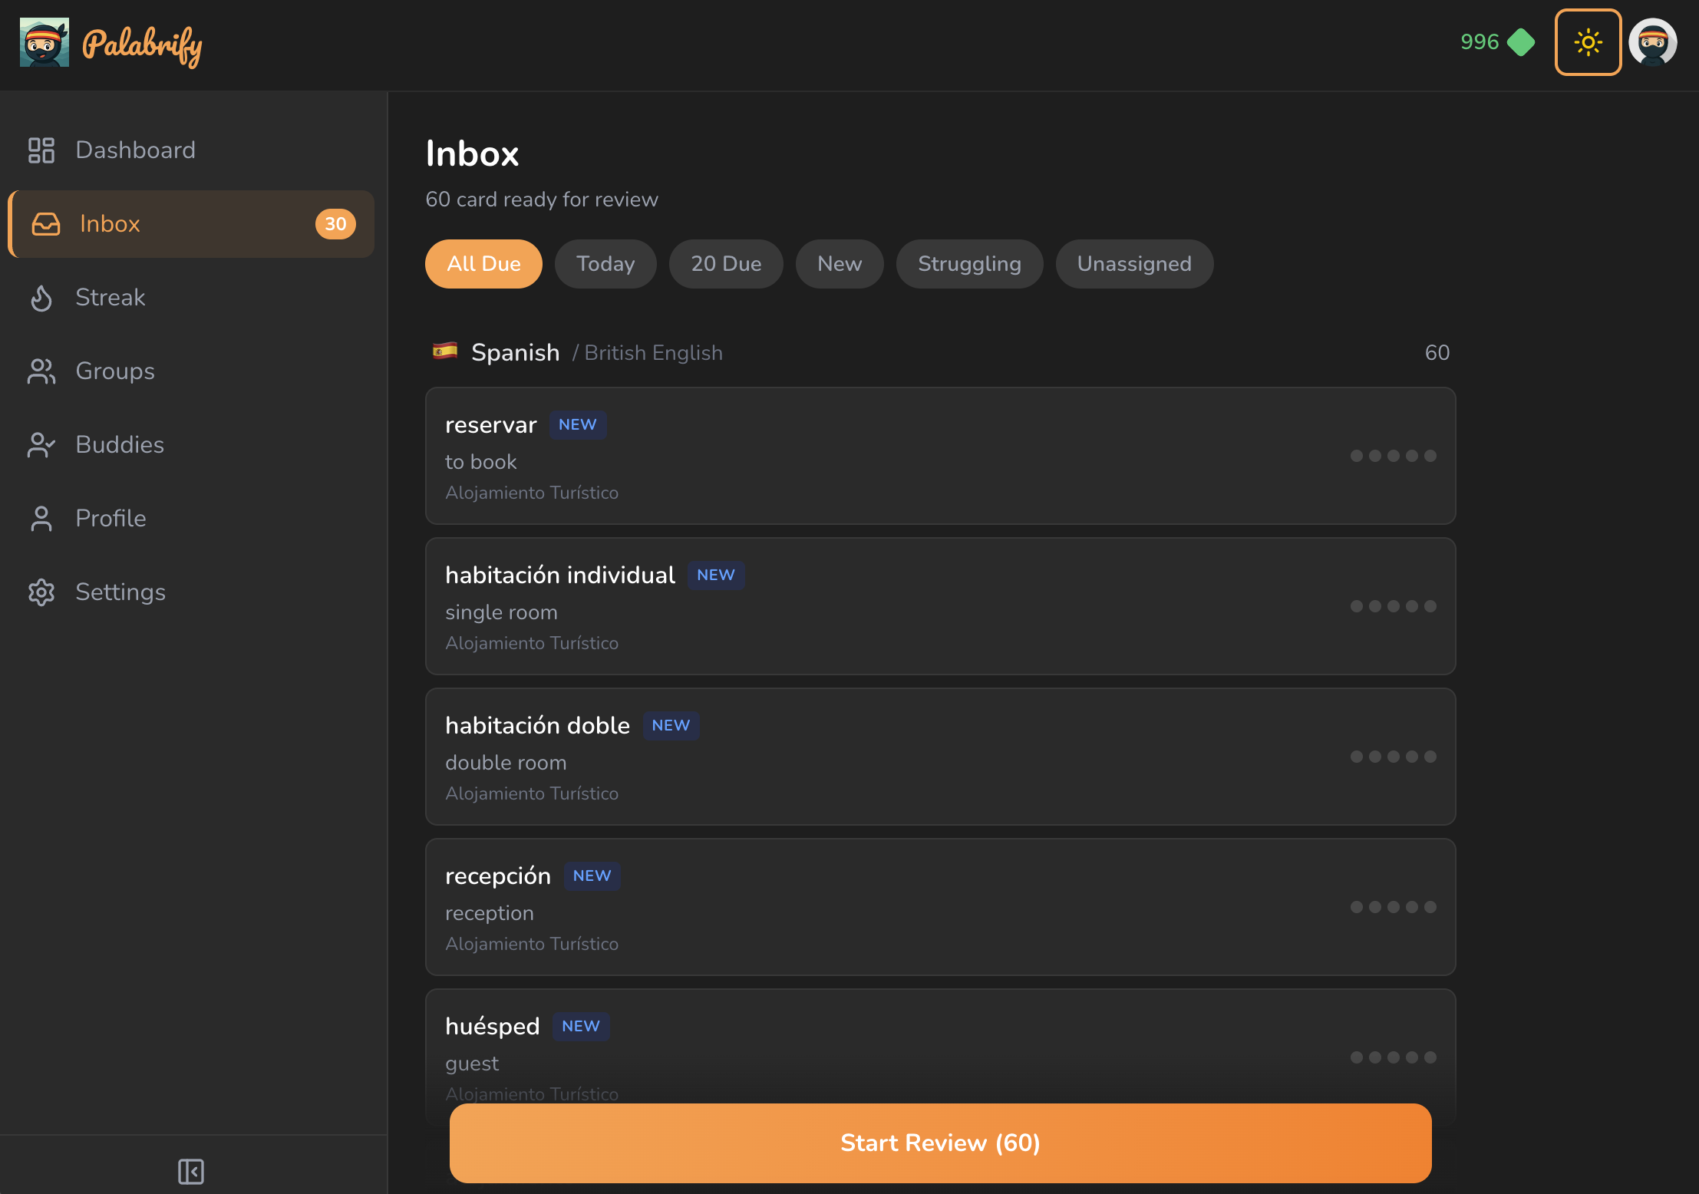1699x1194 pixels.
Task: Click the Streak flame icon
Action: click(x=41, y=297)
